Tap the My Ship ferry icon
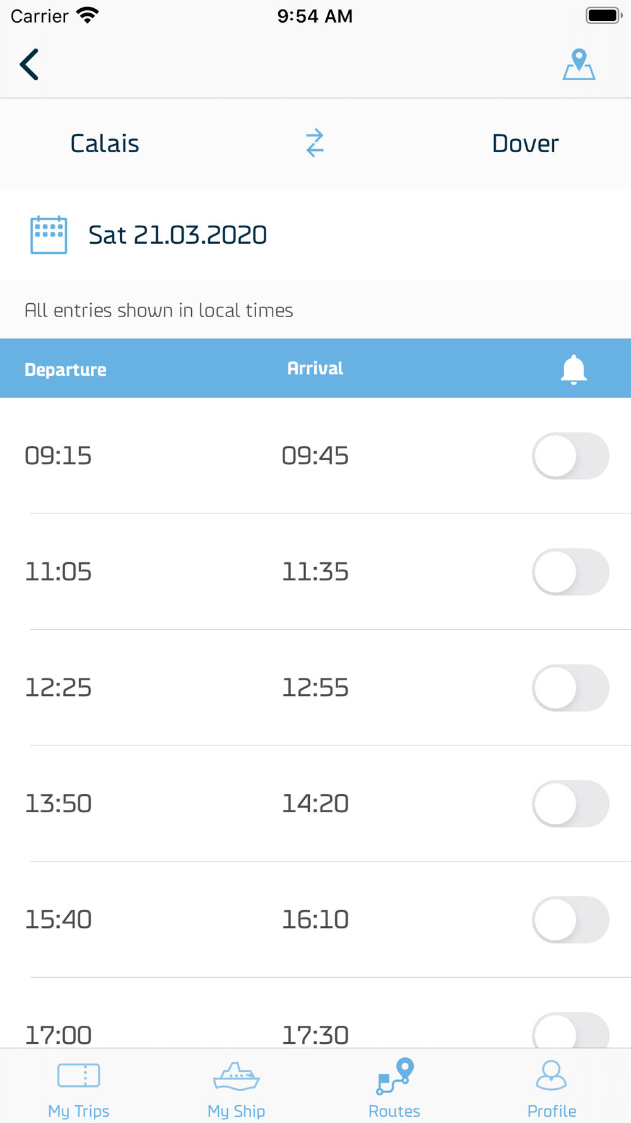Screen dimensions: 631x1123 tap(237, 1076)
